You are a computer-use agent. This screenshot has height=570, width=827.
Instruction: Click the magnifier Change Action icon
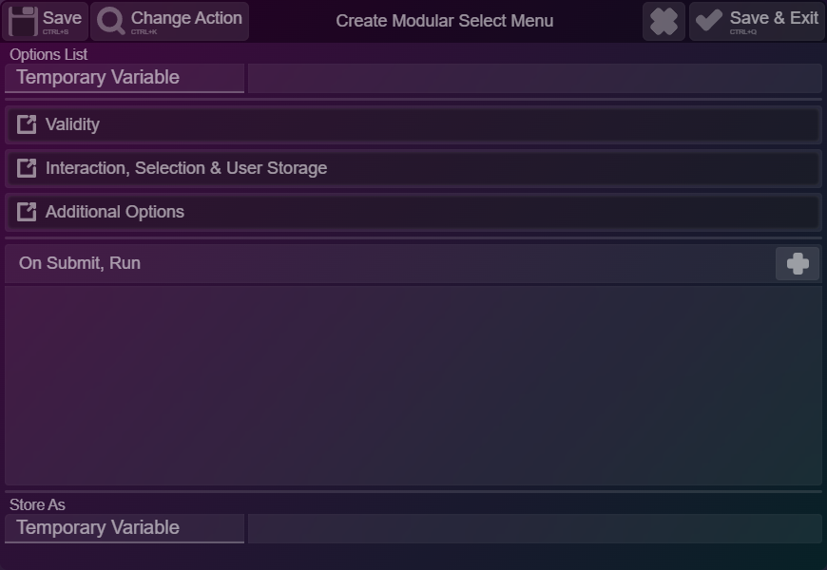(x=111, y=21)
